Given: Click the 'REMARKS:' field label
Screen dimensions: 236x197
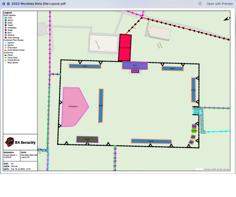Looking at the screenshot, I should tap(9, 152).
